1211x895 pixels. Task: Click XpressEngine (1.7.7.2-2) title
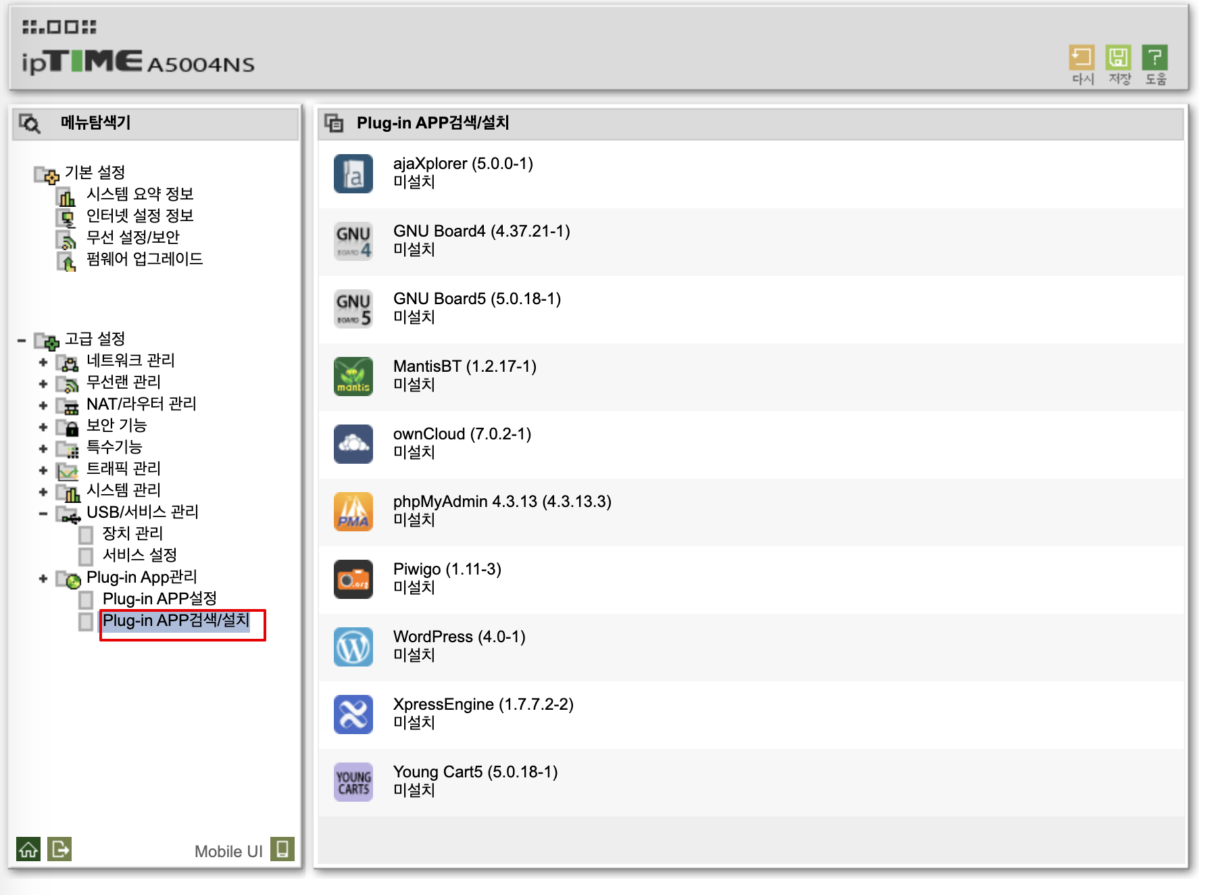(483, 704)
